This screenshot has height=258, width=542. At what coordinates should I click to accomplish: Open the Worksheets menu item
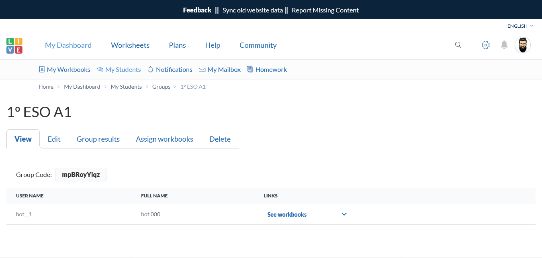tap(130, 45)
